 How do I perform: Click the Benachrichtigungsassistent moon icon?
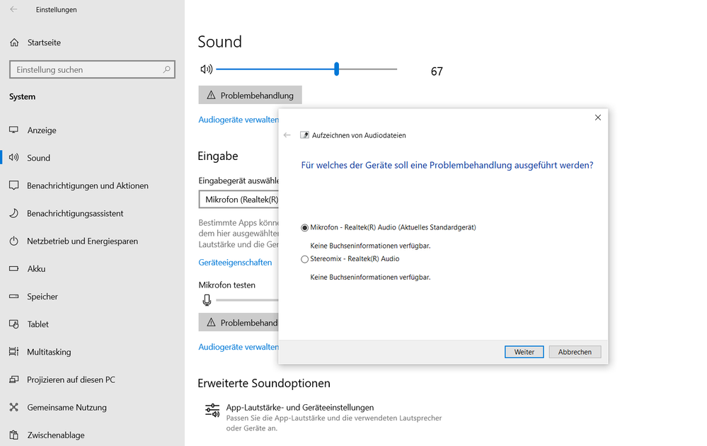(x=13, y=213)
